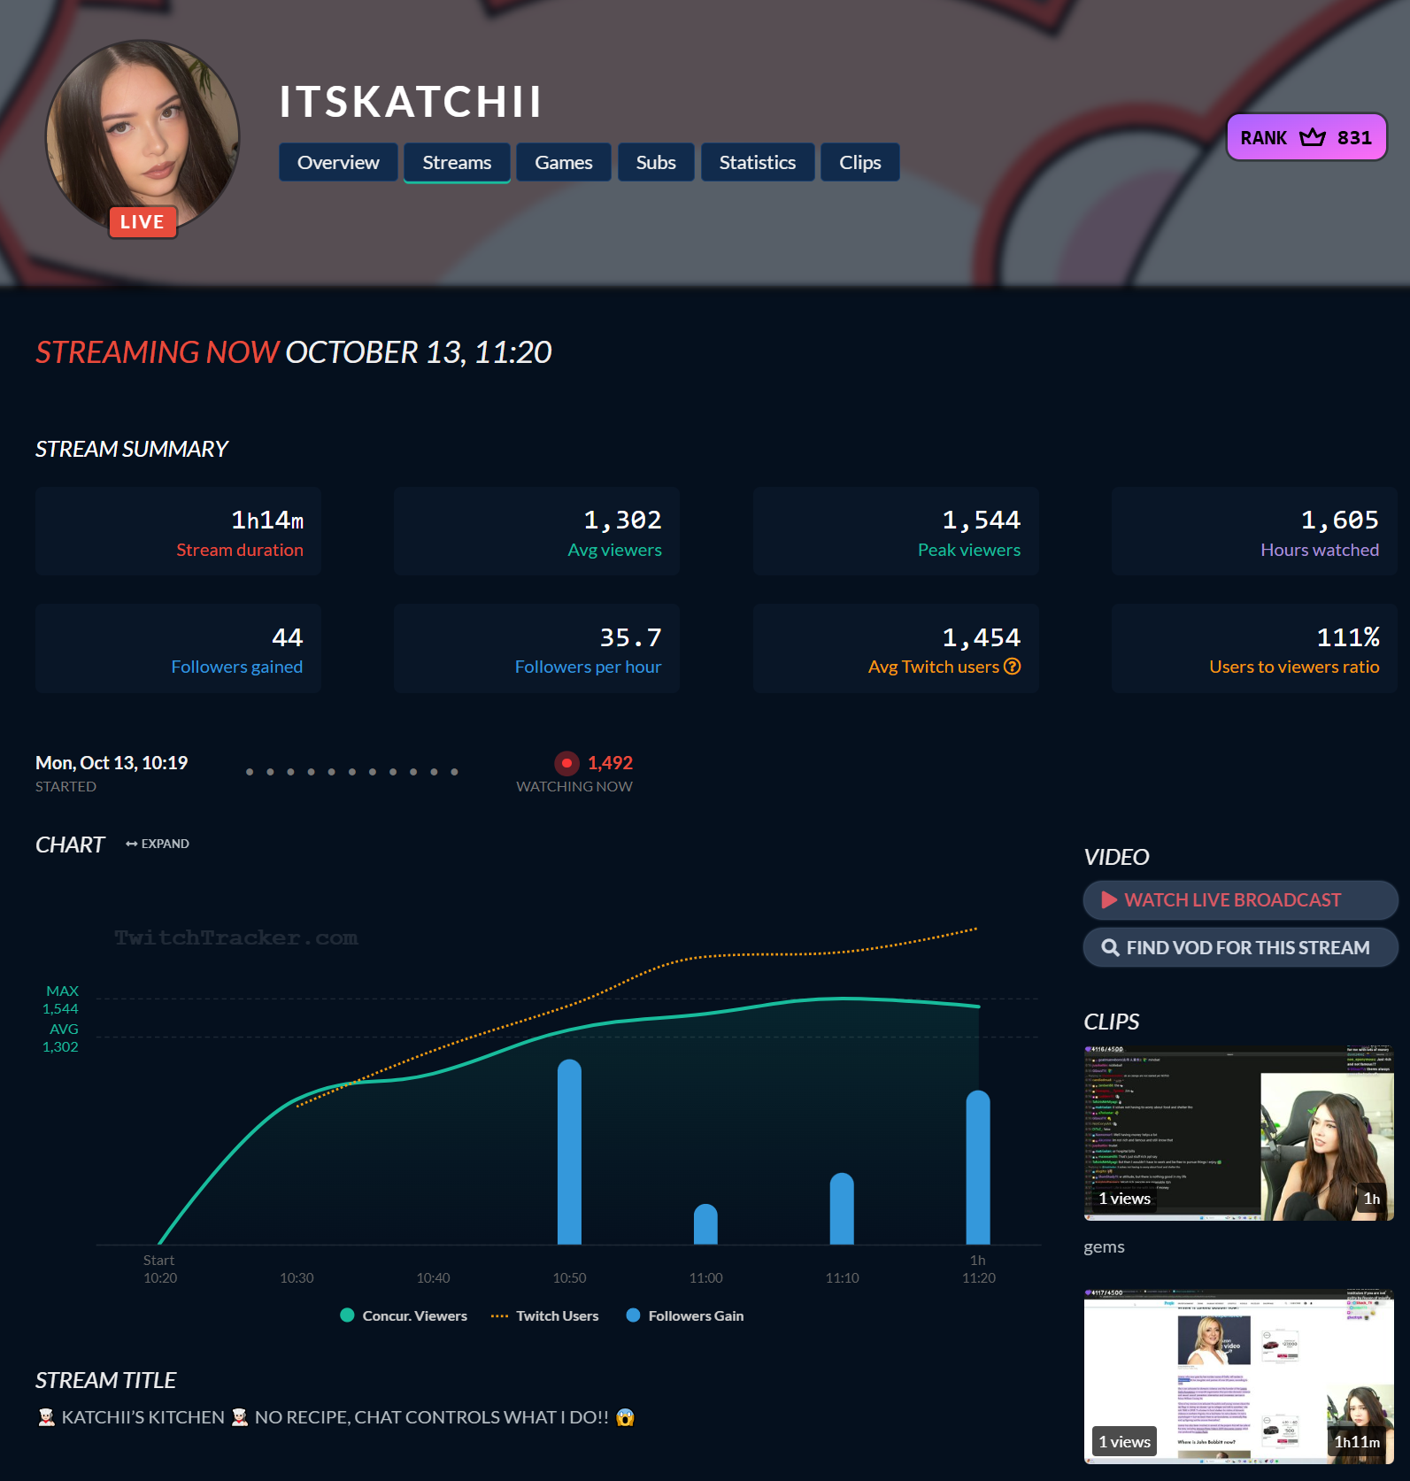Click the Avg Twitch users help icon
Viewport: 1410px width, 1481px height.
tap(1013, 667)
